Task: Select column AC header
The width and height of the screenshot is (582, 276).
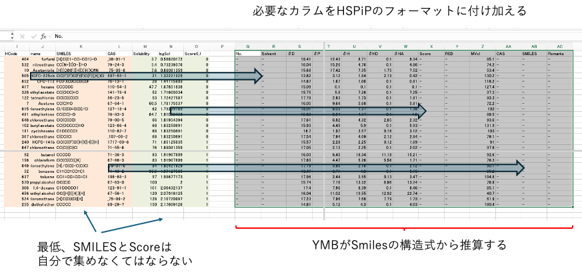Action: point(559,46)
